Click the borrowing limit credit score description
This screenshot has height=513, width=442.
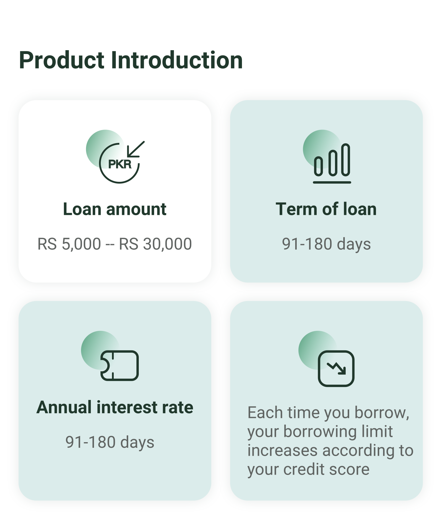click(330, 441)
